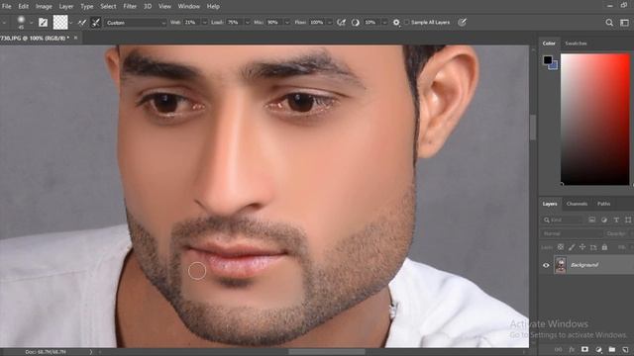Screen dimensions: 634x356
Task: Click the smoothing percentage field
Action: [371, 23]
